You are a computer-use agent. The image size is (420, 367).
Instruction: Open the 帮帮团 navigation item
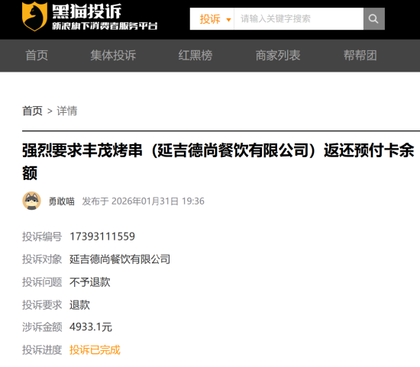point(360,56)
